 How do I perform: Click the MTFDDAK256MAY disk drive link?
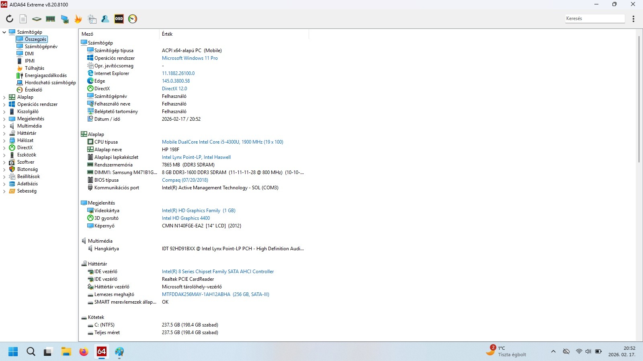[x=215, y=294]
